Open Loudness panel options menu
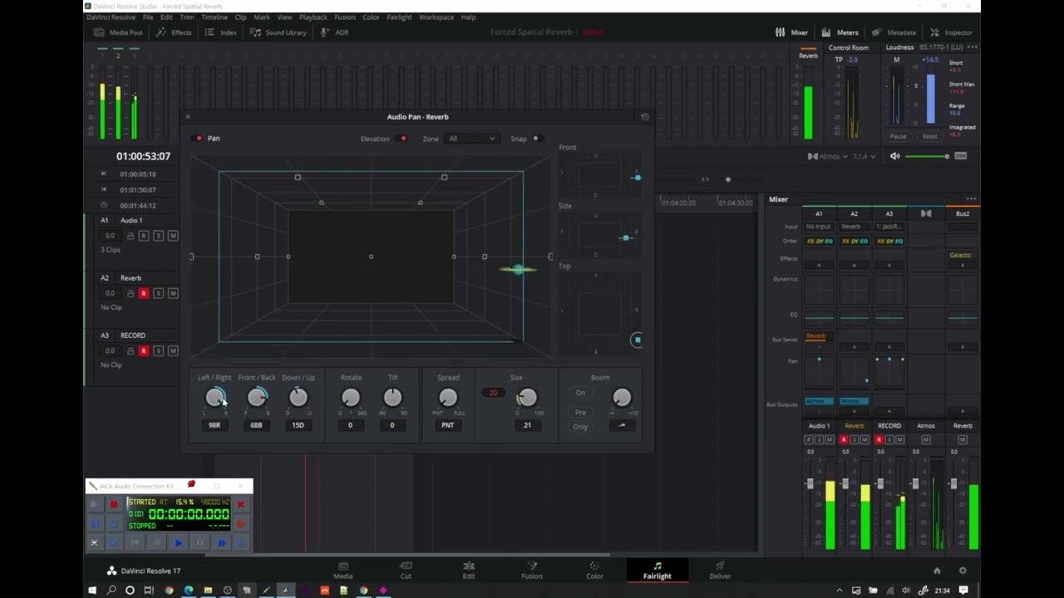The width and height of the screenshot is (1064, 598). (973, 47)
